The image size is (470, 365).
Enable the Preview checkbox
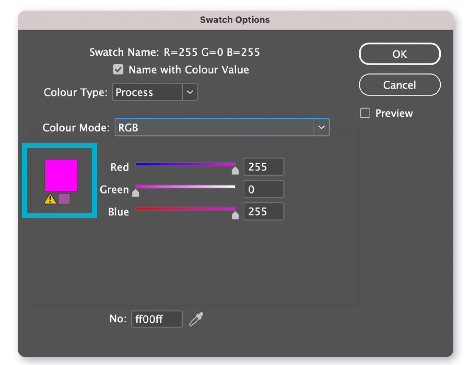(x=364, y=113)
